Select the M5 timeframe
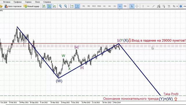 tap(89, 6)
